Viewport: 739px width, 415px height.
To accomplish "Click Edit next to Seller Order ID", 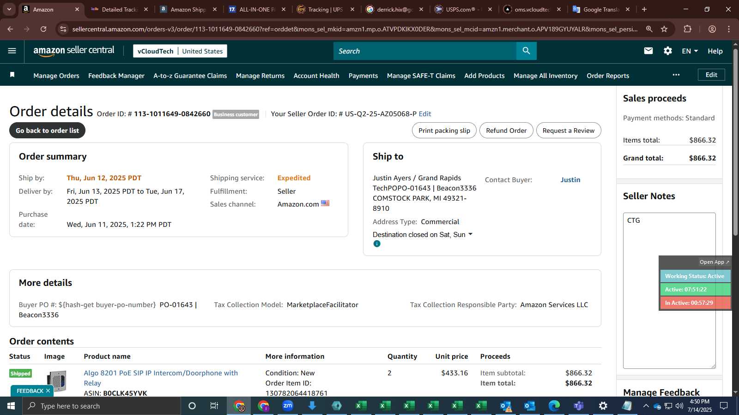I will click(x=425, y=114).
